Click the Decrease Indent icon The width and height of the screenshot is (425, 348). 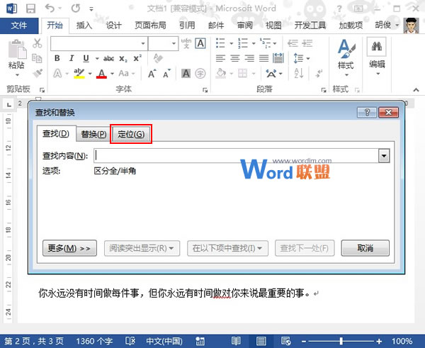293,43
